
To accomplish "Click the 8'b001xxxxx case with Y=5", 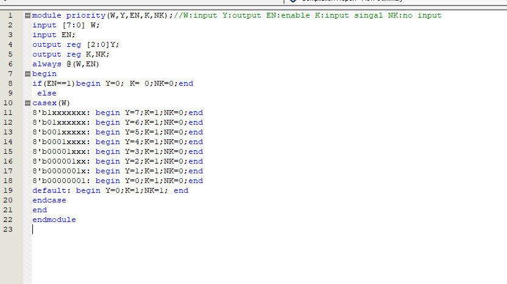I will [x=118, y=132].
